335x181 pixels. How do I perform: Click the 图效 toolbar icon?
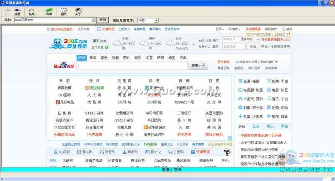(64, 10)
